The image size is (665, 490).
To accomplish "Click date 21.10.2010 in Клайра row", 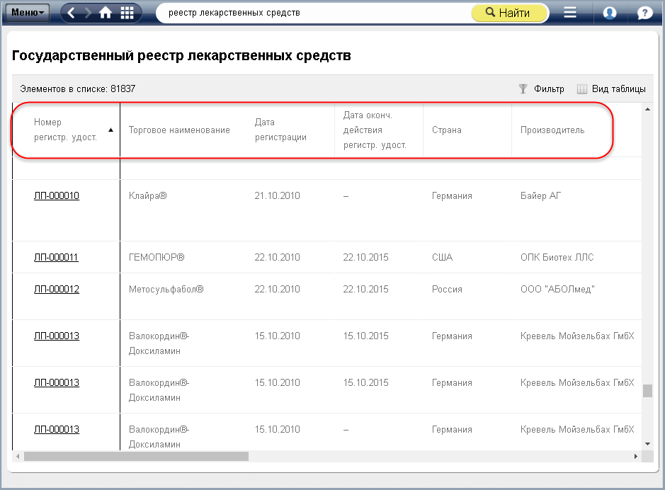I will (x=277, y=196).
